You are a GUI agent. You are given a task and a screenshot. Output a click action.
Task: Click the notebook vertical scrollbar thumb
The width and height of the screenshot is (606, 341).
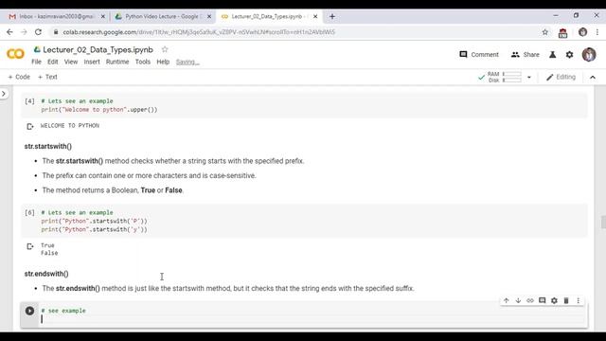[x=603, y=223]
